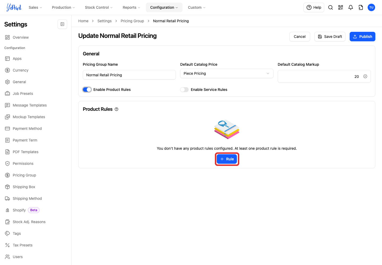Click the Publish button

tap(362, 37)
